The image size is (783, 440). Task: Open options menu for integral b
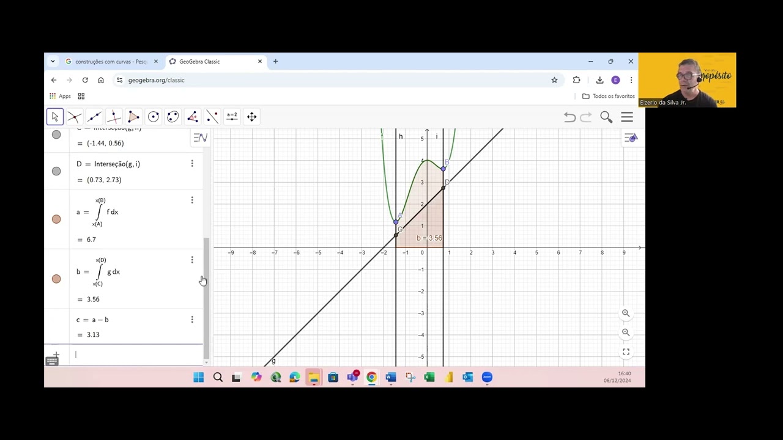tap(192, 260)
